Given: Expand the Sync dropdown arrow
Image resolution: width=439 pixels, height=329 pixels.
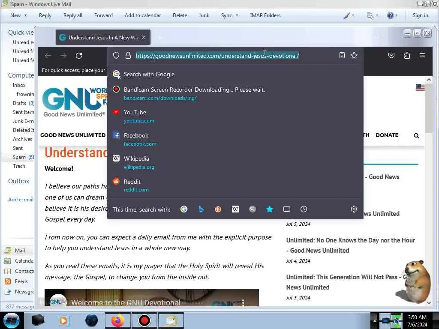Looking at the screenshot, I should point(237,15).
